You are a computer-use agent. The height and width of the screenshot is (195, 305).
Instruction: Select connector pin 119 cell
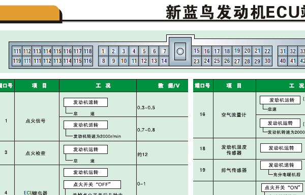click(17, 61)
